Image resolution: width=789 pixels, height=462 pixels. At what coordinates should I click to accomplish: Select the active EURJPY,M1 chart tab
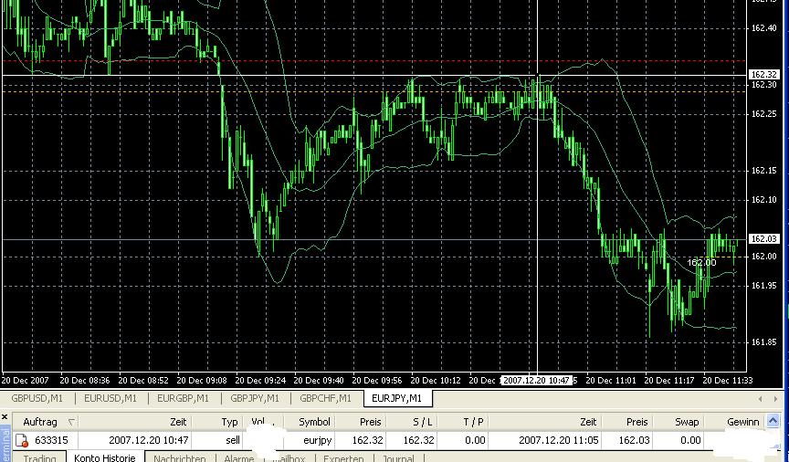[x=396, y=399]
